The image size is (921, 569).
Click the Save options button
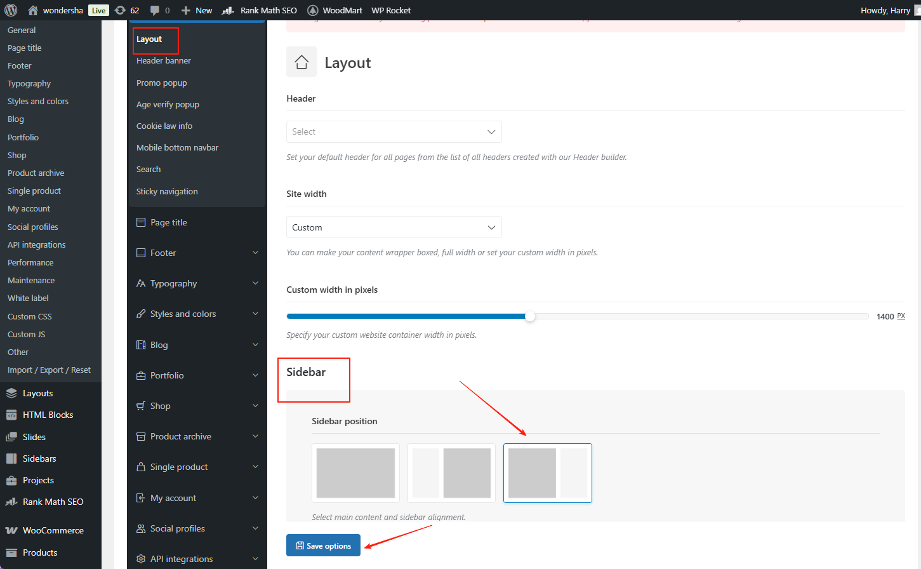pyautogui.click(x=323, y=546)
